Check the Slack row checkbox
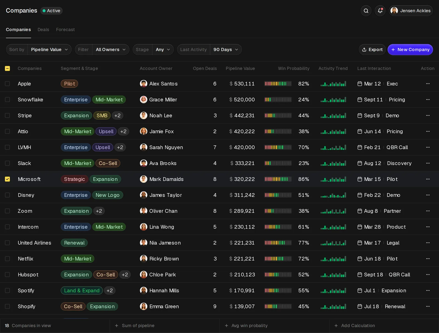 pyautogui.click(x=7, y=163)
